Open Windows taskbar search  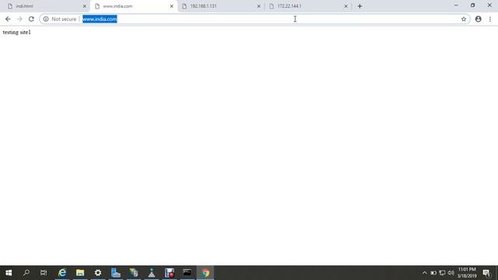(26, 273)
